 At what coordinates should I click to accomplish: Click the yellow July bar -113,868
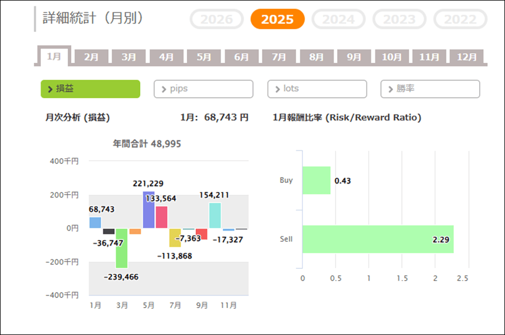175,237
